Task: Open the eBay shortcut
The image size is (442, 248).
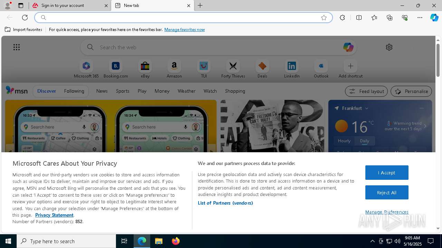Action: [x=145, y=69]
